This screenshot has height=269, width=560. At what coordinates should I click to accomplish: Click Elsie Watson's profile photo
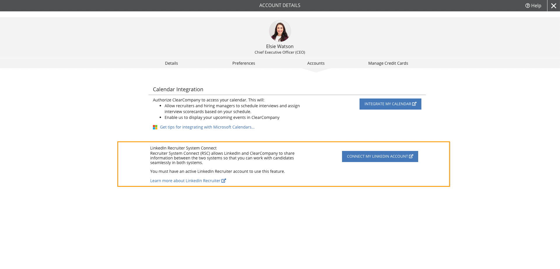[280, 31]
